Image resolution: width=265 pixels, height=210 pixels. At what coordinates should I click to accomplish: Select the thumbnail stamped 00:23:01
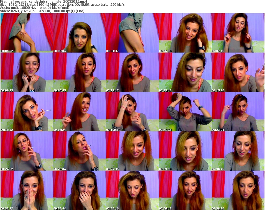pos(238,112)
